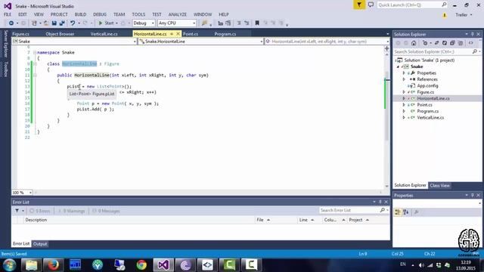Collapse the namespace Snake code block

(35, 52)
